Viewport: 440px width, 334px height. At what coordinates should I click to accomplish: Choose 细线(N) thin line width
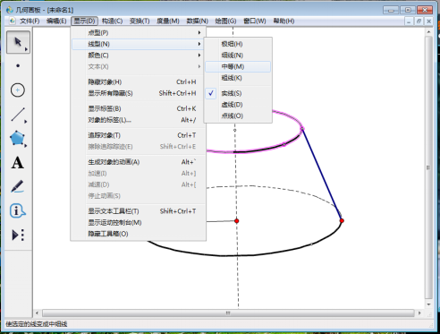(x=238, y=56)
